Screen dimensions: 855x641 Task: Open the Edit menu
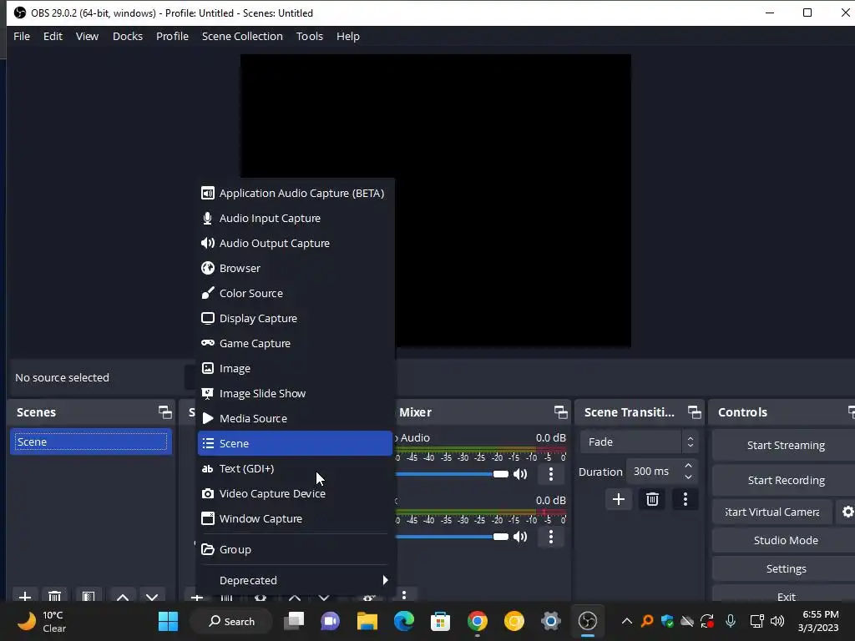tap(53, 36)
